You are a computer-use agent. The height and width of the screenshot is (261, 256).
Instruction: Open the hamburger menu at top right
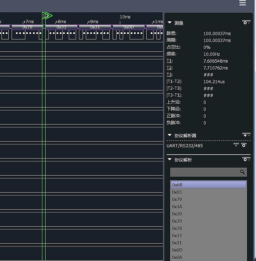coord(243,3)
